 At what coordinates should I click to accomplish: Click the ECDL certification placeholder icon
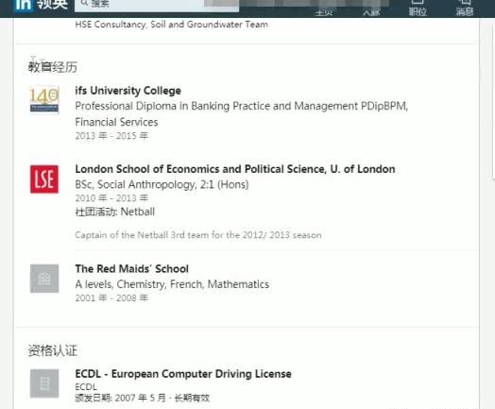44,383
